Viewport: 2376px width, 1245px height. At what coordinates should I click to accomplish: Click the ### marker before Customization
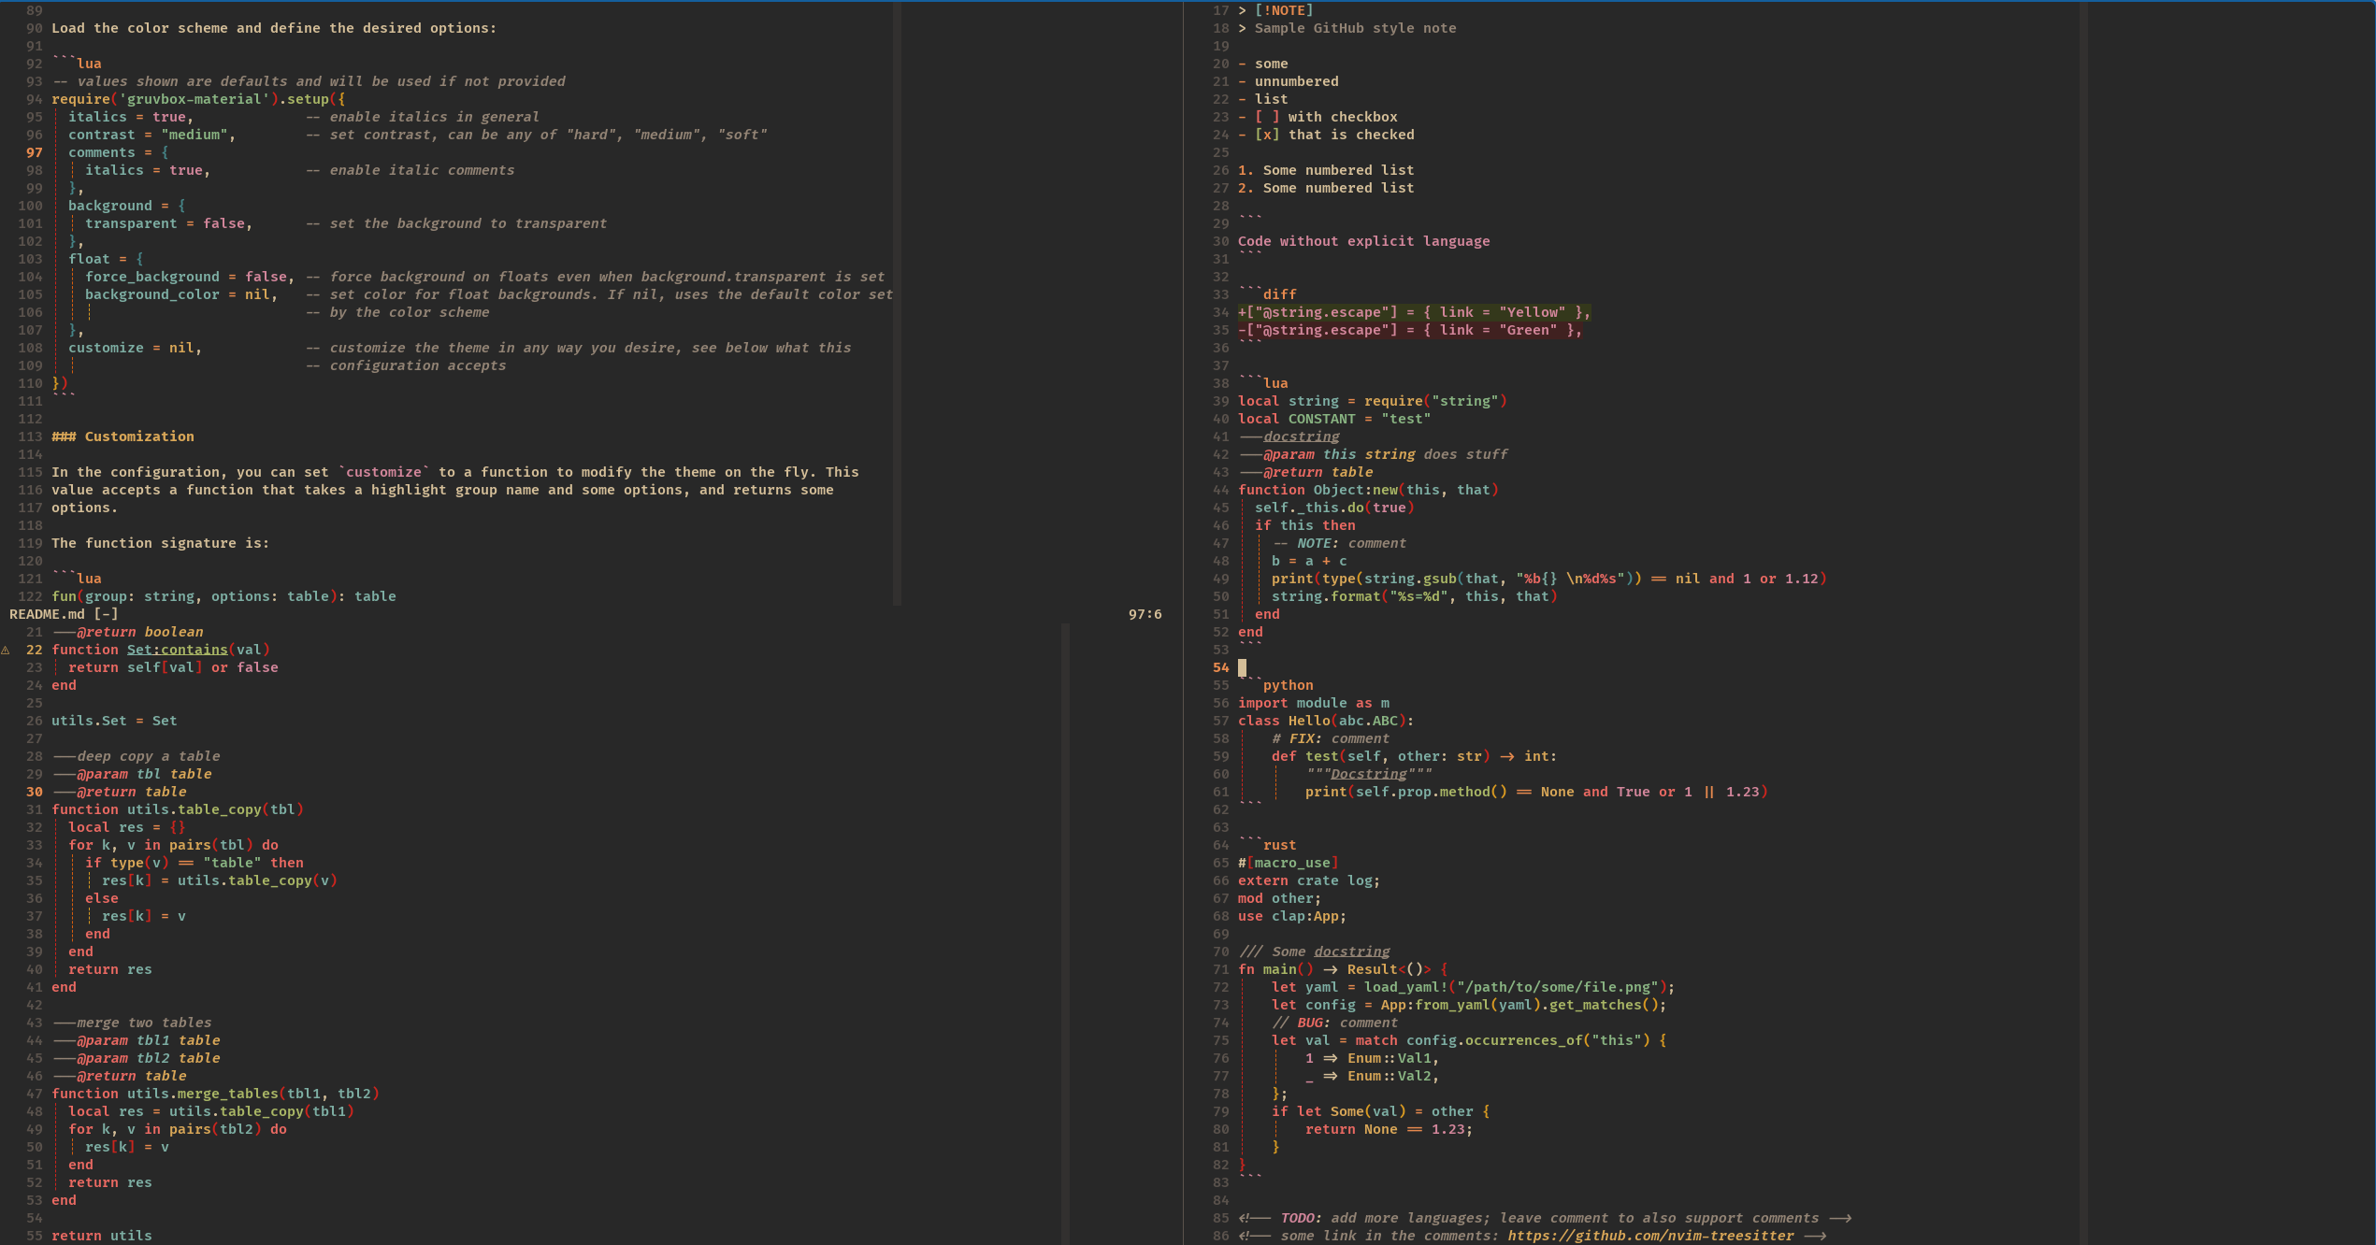(64, 436)
